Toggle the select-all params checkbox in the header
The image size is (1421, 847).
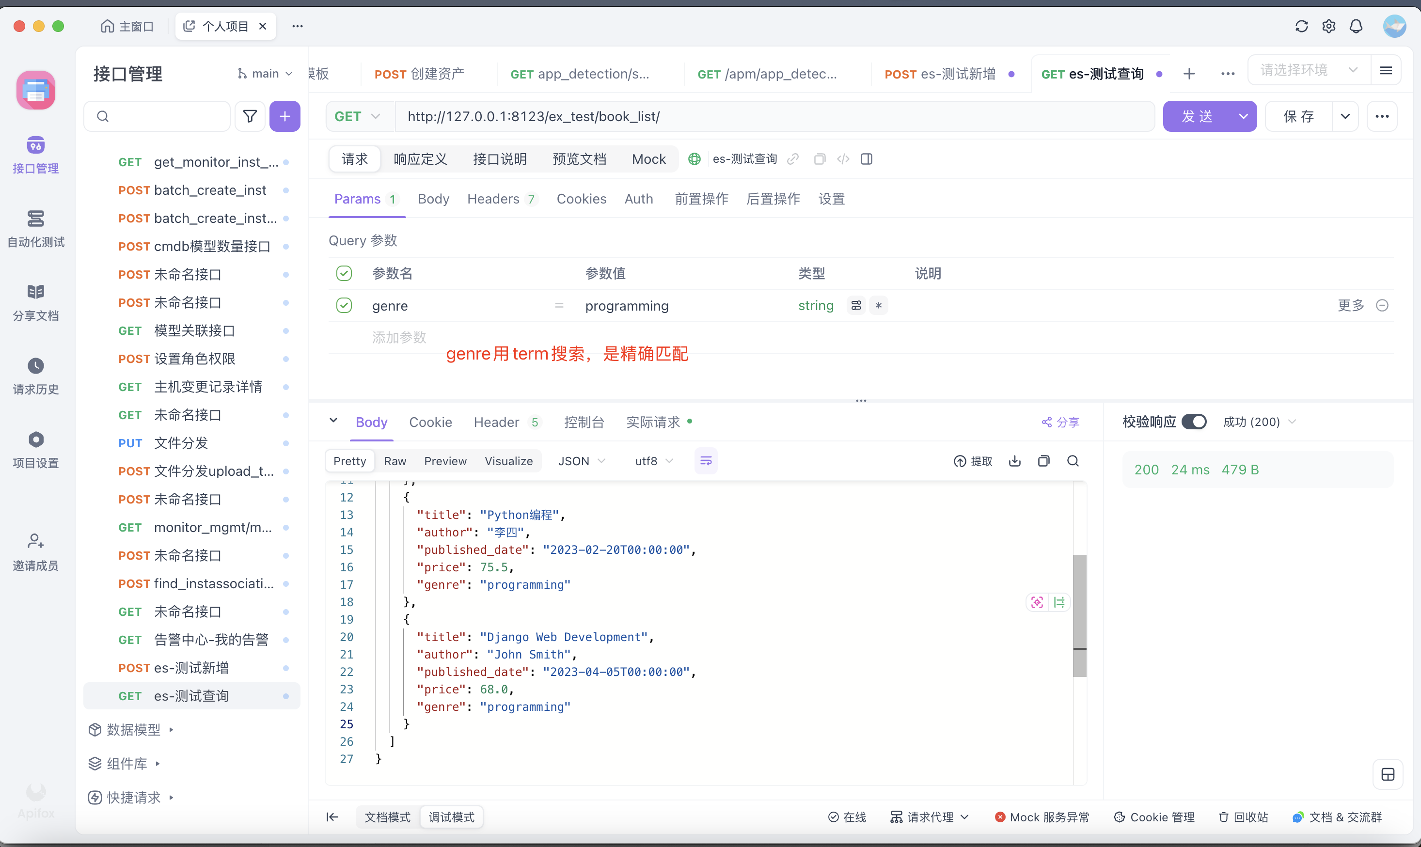point(344,273)
